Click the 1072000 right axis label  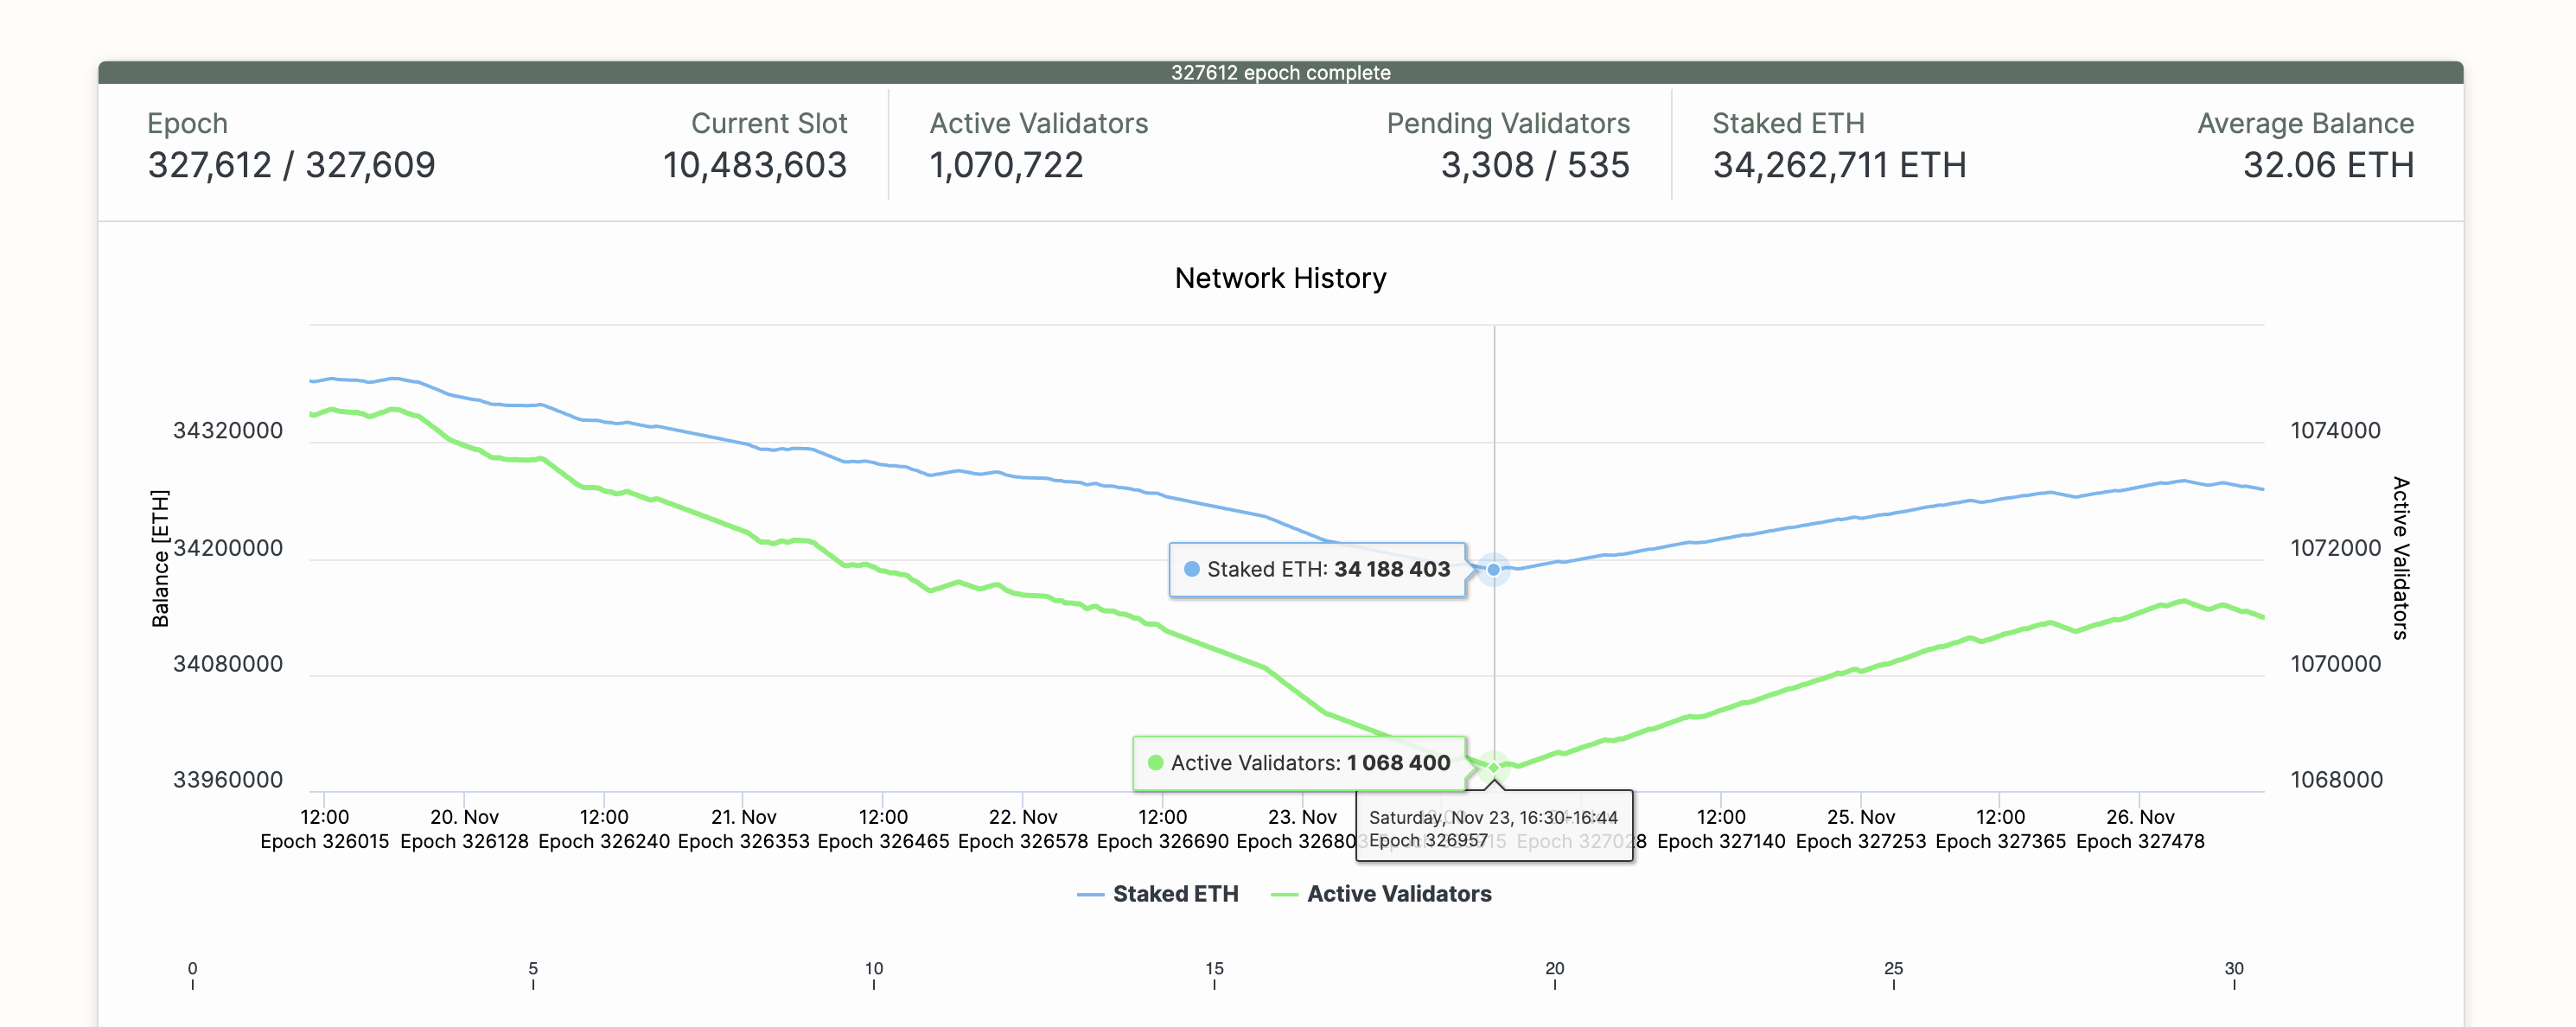(x=2335, y=548)
